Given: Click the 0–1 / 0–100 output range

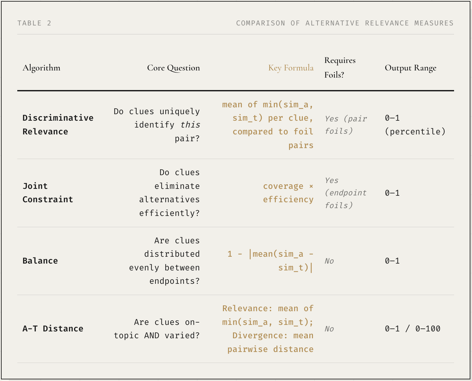Looking at the screenshot, I should coord(412,328).
